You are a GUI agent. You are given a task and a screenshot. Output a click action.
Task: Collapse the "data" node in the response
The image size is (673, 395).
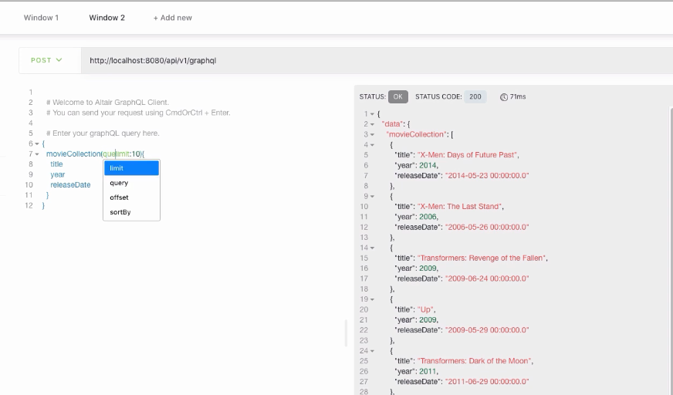[x=372, y=124]
